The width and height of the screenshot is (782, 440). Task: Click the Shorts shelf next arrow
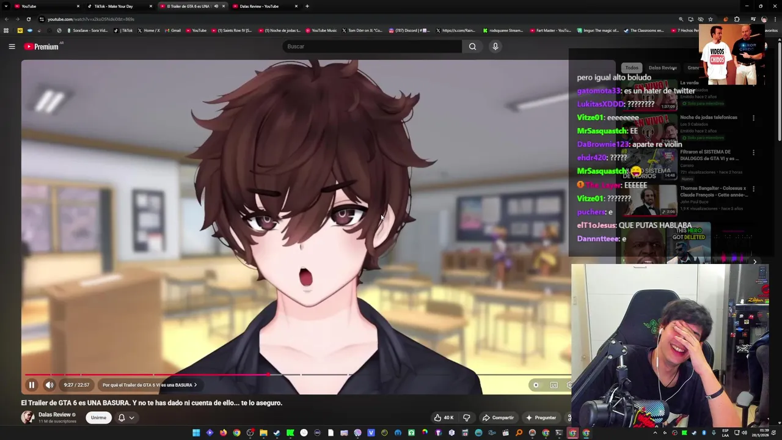[x=755, y=262]
